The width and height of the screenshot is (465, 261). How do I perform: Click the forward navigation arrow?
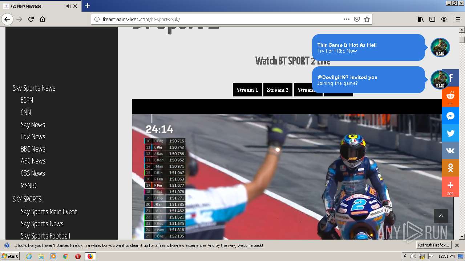tap(19, 19)
